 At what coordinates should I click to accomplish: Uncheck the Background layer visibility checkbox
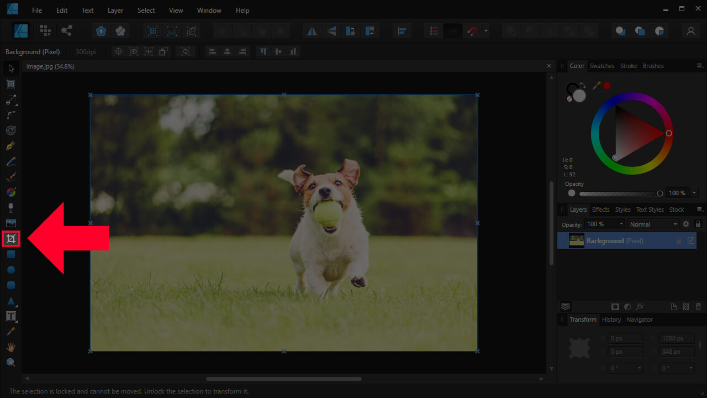(690, 240)
